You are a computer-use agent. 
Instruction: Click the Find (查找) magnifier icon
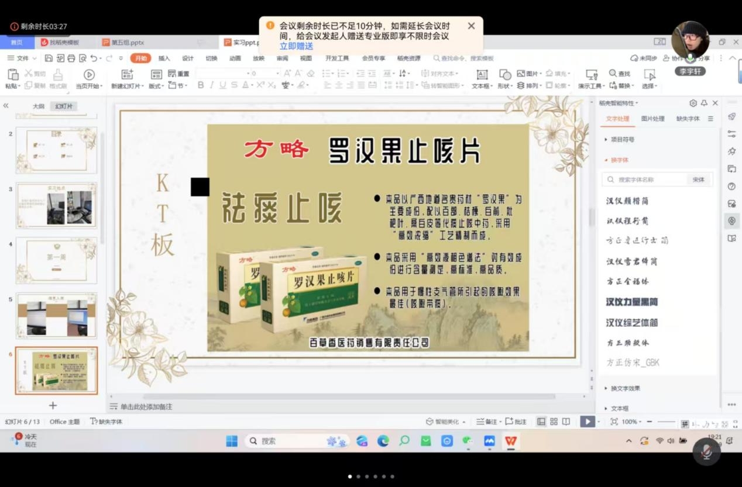pyautogui.click(x=613, y=74)
